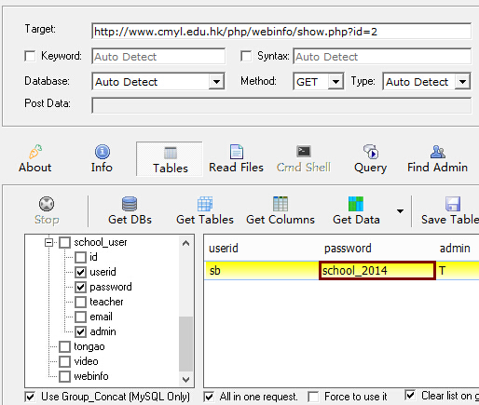Collapse the school_user tree node
The height and width of the screenshot is (405, 479).
48,242
